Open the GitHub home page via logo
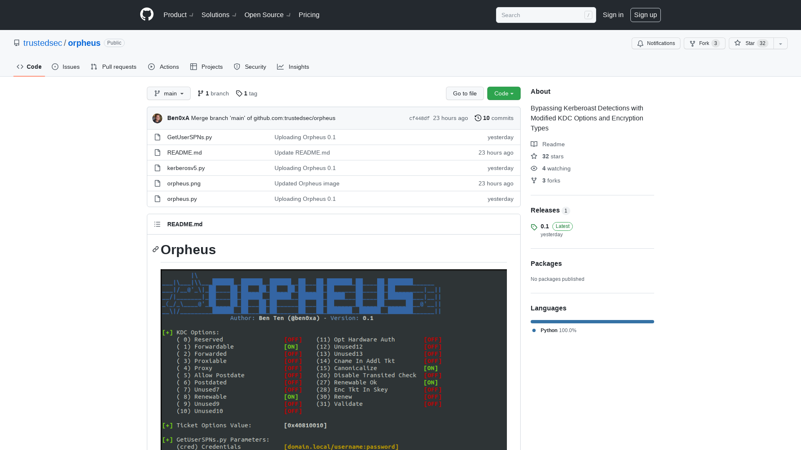The image size is (801, 450). 146,15
